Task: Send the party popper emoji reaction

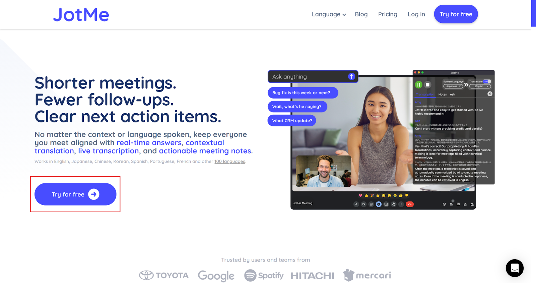Action: tap(372, 195)
